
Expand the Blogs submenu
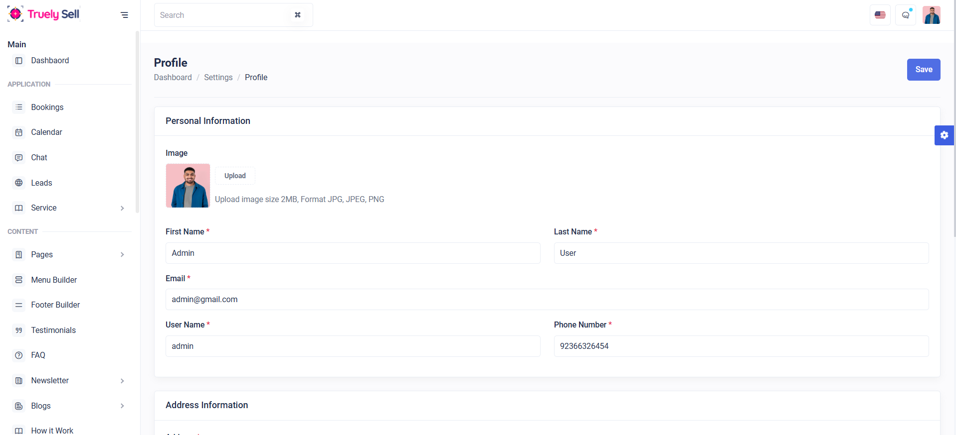coord(122,406)
